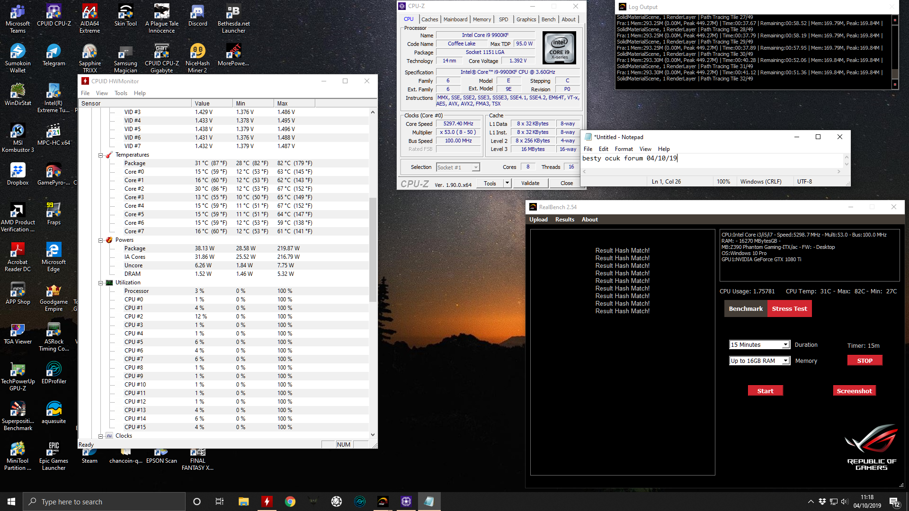Expand the Clocks tree node in HWMonitor
The image size is (909, 511).
(100, 436)
